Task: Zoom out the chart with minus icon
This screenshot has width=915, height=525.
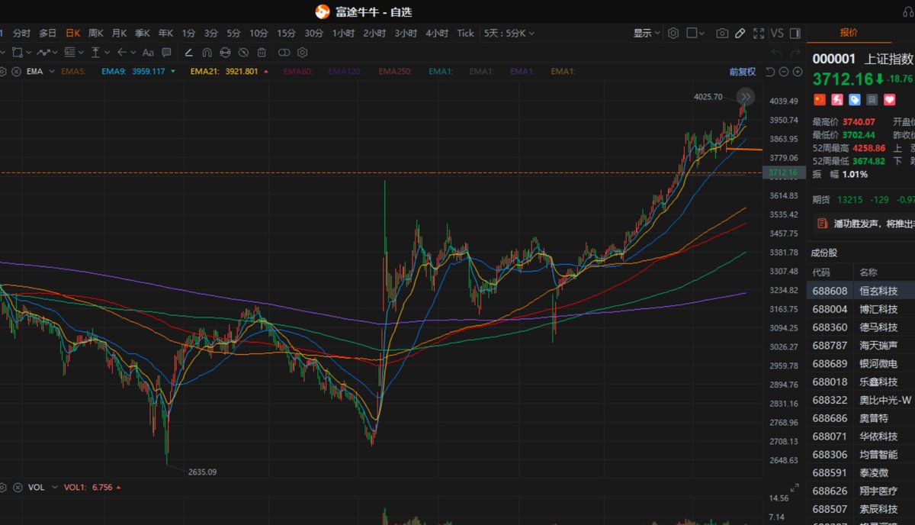Action: click(x=784, y=72)
